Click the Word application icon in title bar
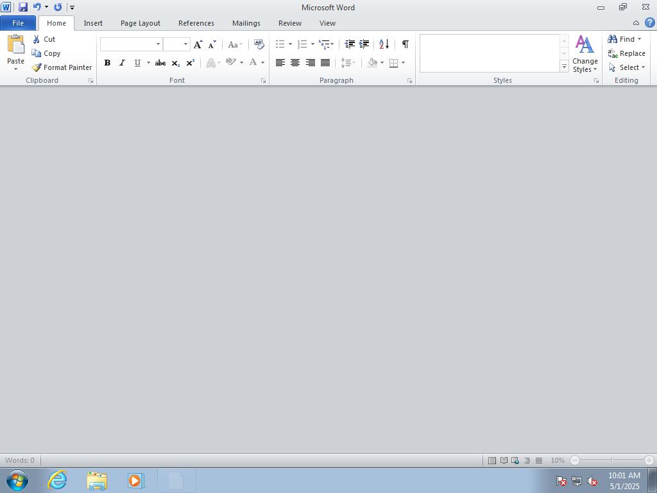Viewport: 657px width, 493px height. pyautogui.click(x=6, y=7)
